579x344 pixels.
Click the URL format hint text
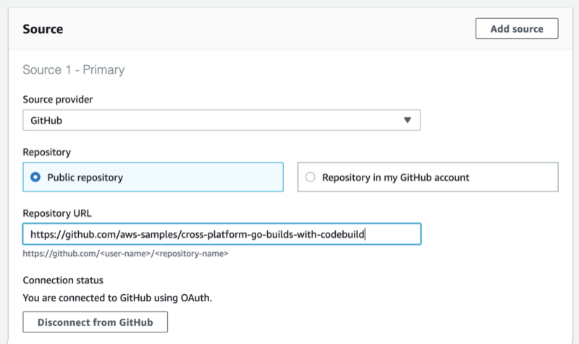[x=126, y=254]
